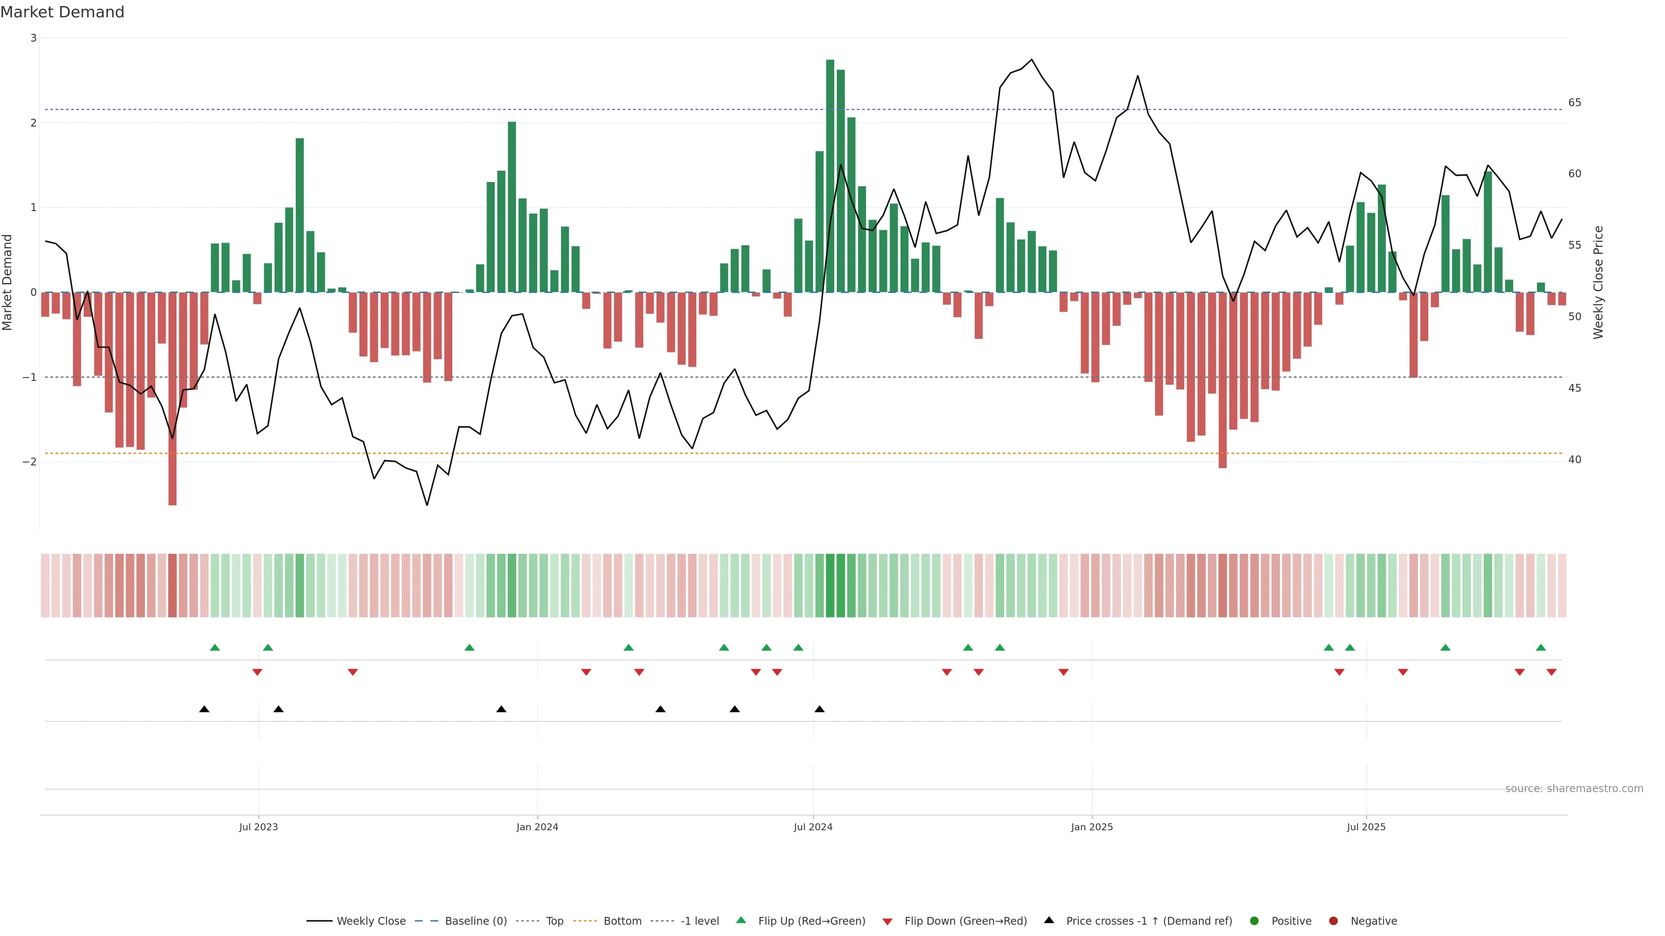Click the Jan 2025 axis label

click(1092, 827)
